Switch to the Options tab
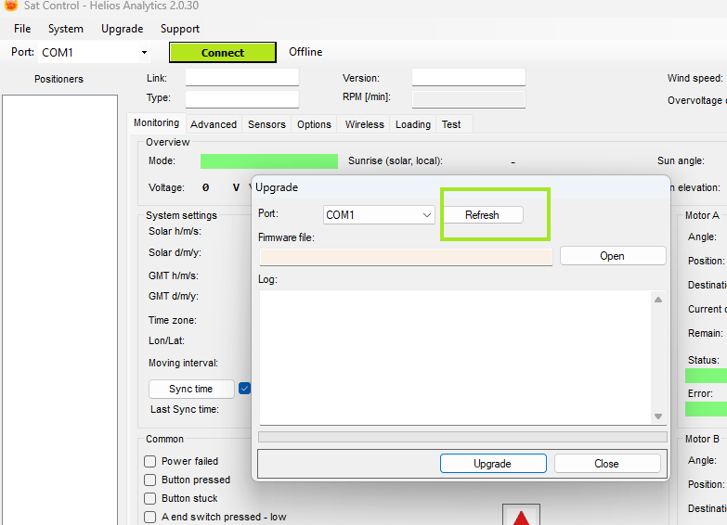727x525 pixels. [x=315, y=124]
